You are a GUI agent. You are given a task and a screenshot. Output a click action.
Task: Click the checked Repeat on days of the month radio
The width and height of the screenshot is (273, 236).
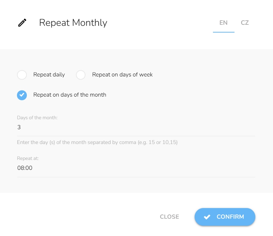[22, 95]
